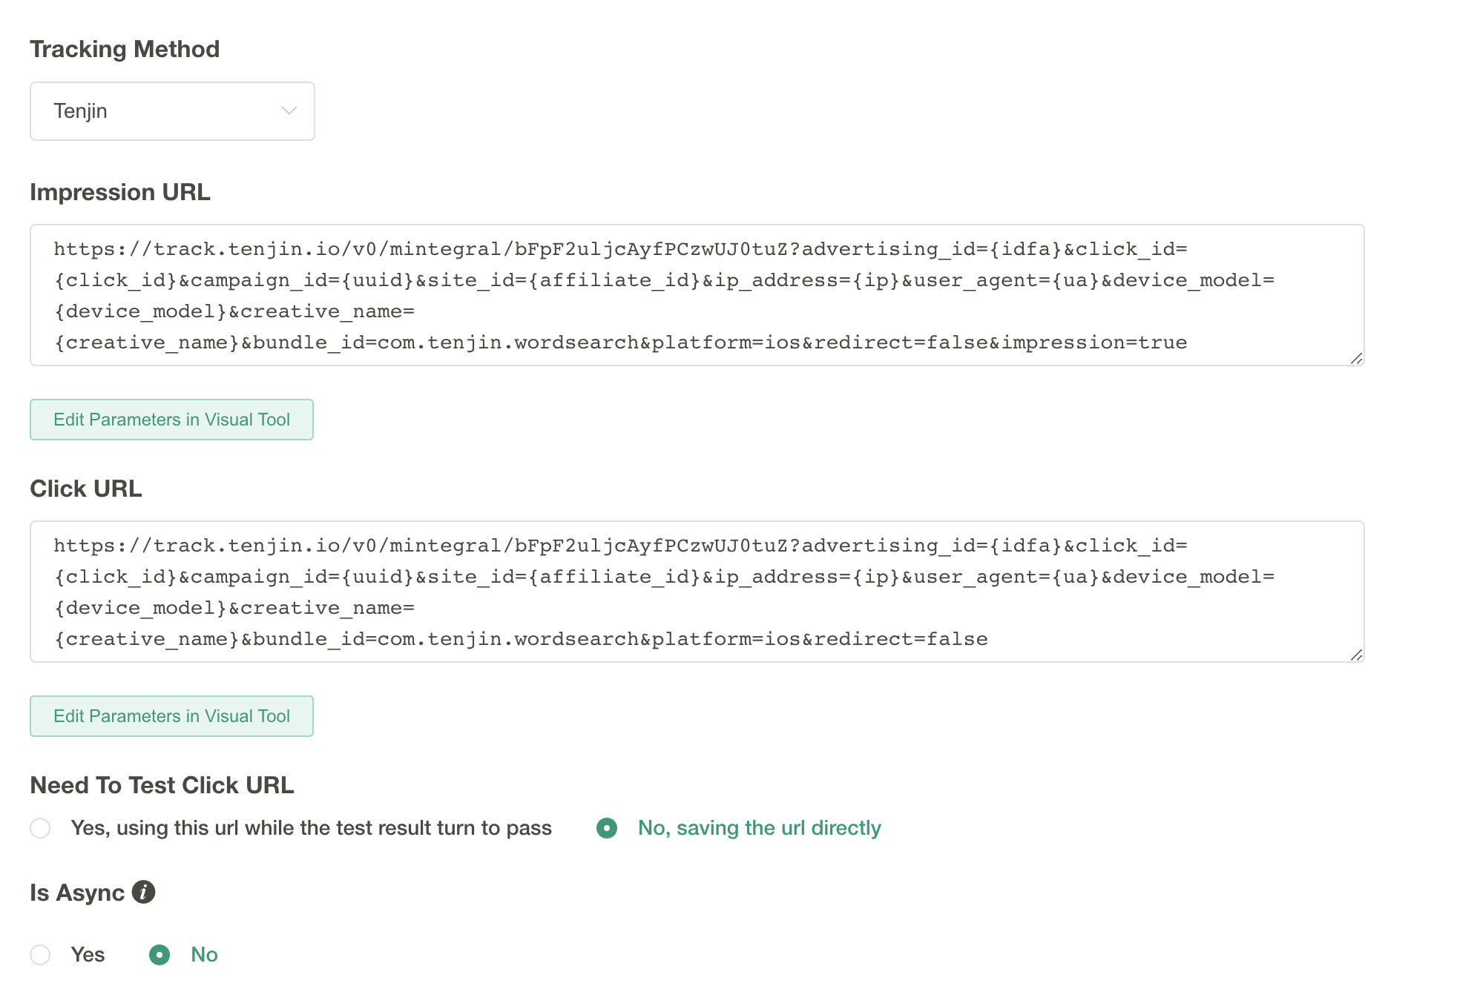Click the chevron arrow in the Tenjin selector
The height and width of the screenshot is (986, 1457).
pos(289,111)
